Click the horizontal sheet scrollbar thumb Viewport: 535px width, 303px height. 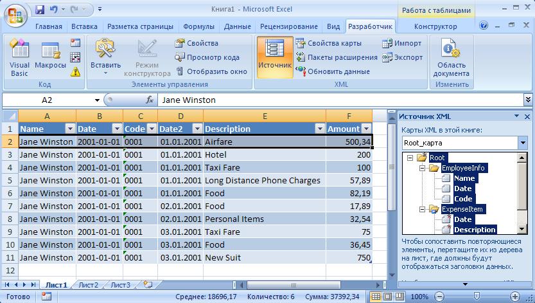coord(293,285)
